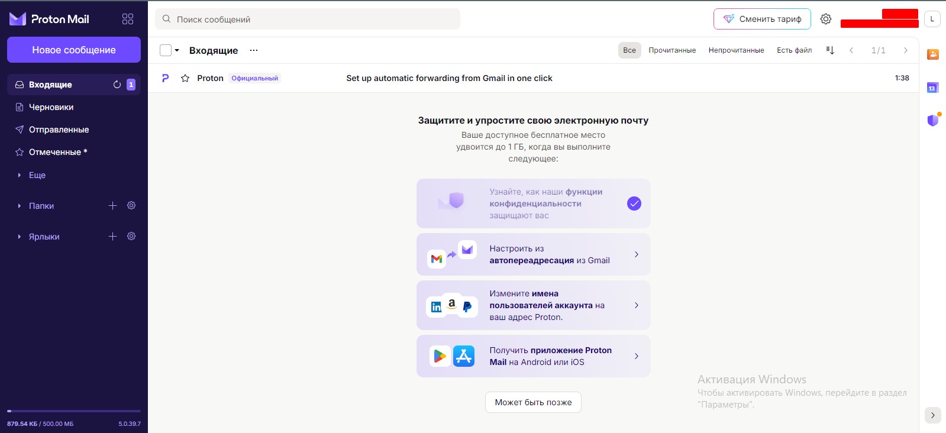The height and width of the screenshot is (433, 946).
Task: Open the Gmail auto-forwarding setup card
Action: point(534,254)
